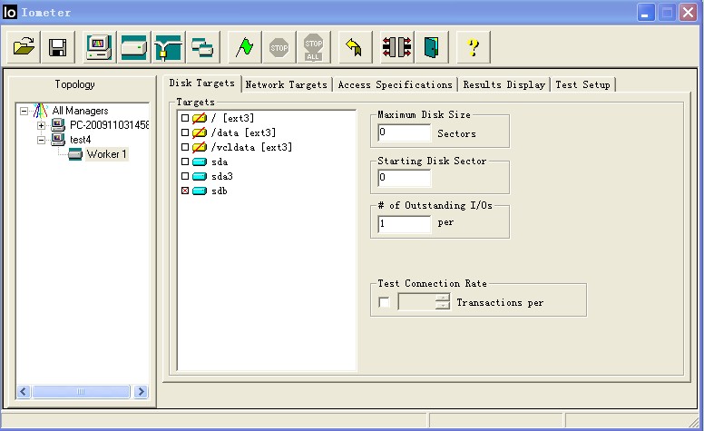Duplicate the selected worker via toolbar icon
704x431 pixels.
pos(201,46)
